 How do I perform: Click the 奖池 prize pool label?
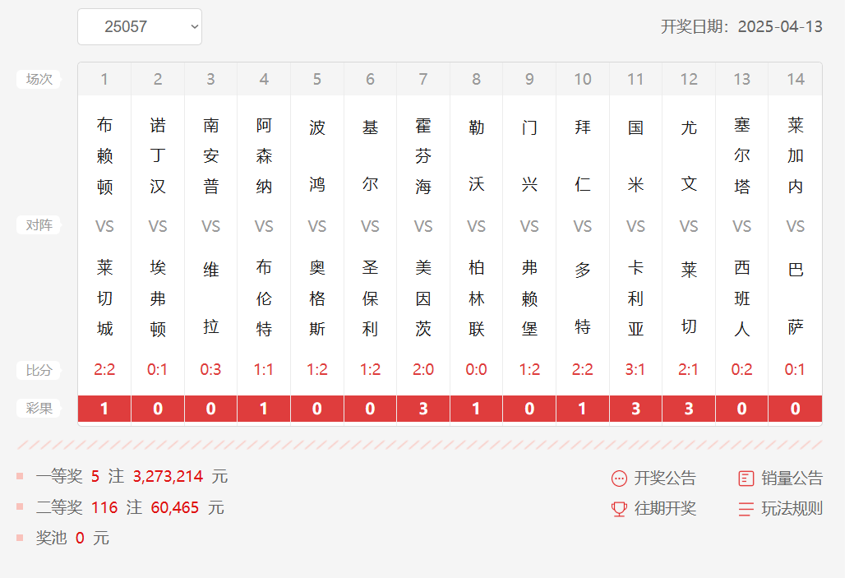point(51,539)
